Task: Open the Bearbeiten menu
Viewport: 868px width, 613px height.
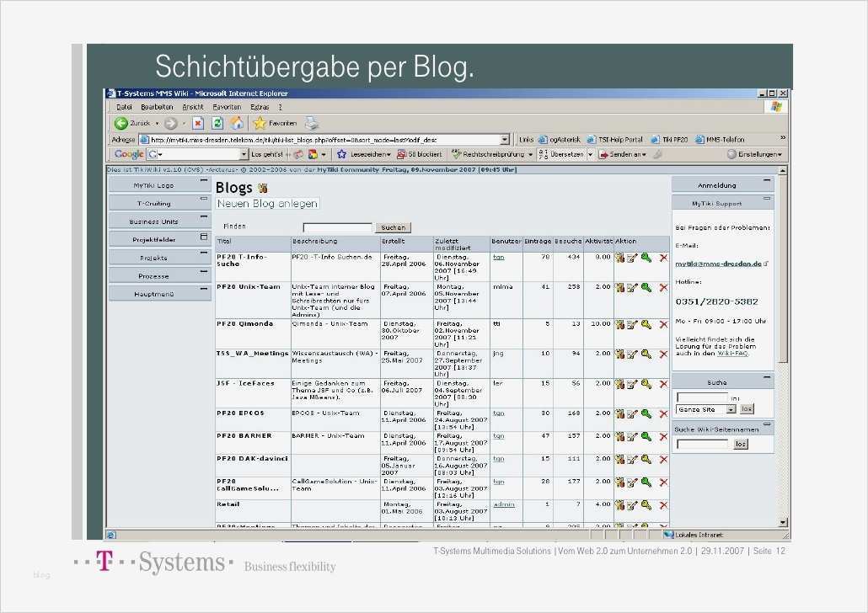Action: click(157, 107)
